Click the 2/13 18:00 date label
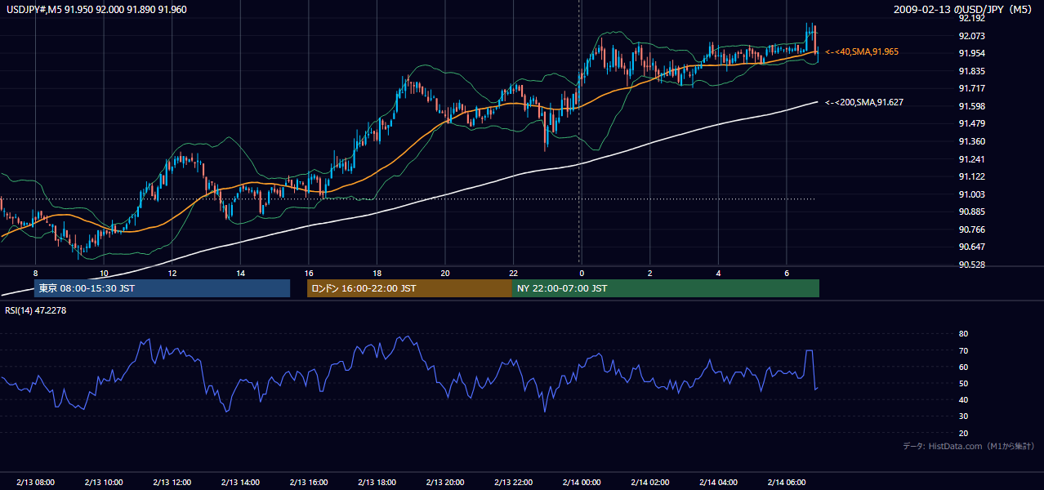Image resolution: width=1044 pixels, height=490 pixels. point(377,483)
